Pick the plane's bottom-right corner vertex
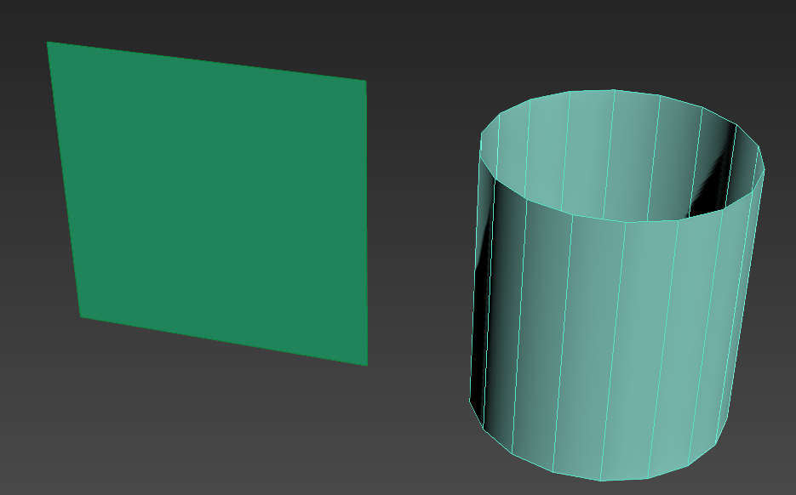 367,366
